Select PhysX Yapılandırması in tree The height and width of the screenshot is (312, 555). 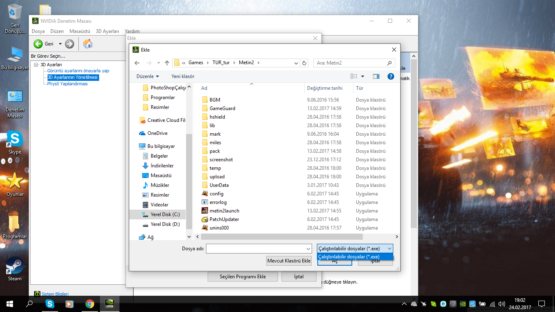(67, 84)
